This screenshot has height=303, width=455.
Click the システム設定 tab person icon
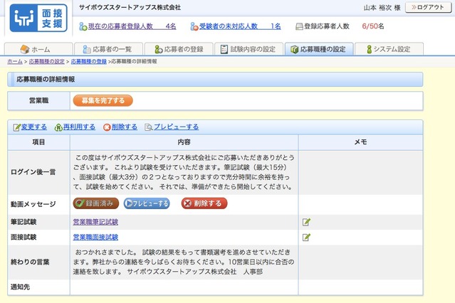coord(369,49)
